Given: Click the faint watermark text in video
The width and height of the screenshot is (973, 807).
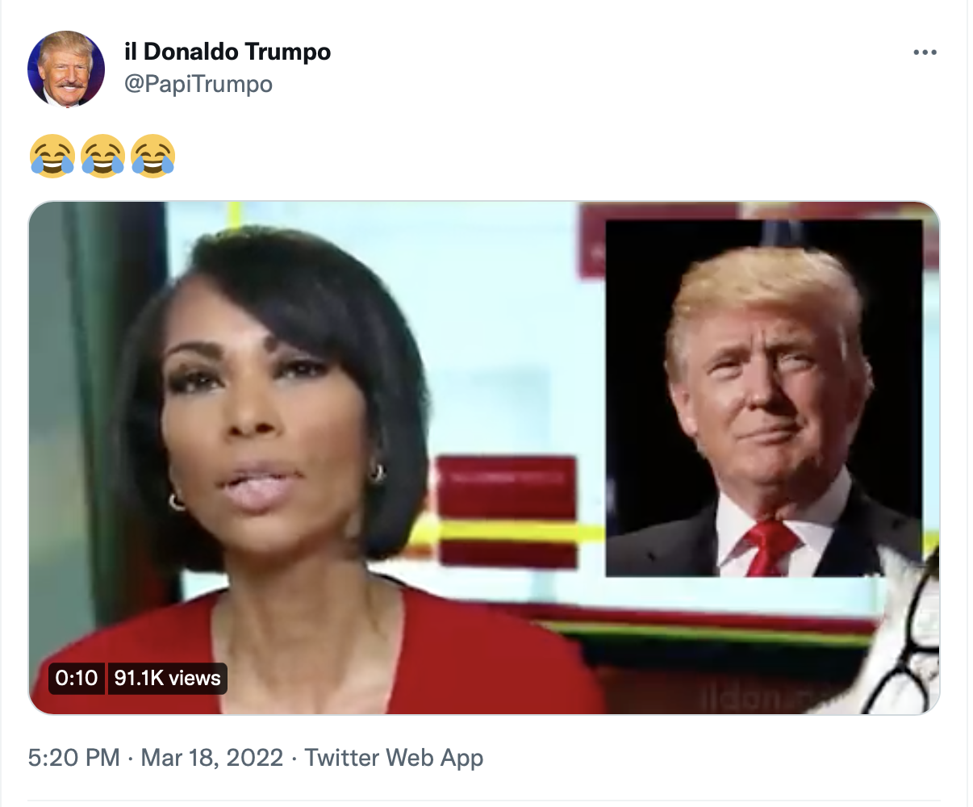Looking at the screenshot, I should [x=752, y=699].
